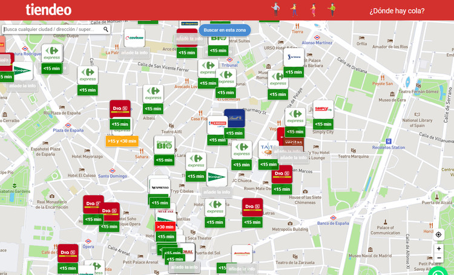Click the tiendeo logo

[48, 10]
